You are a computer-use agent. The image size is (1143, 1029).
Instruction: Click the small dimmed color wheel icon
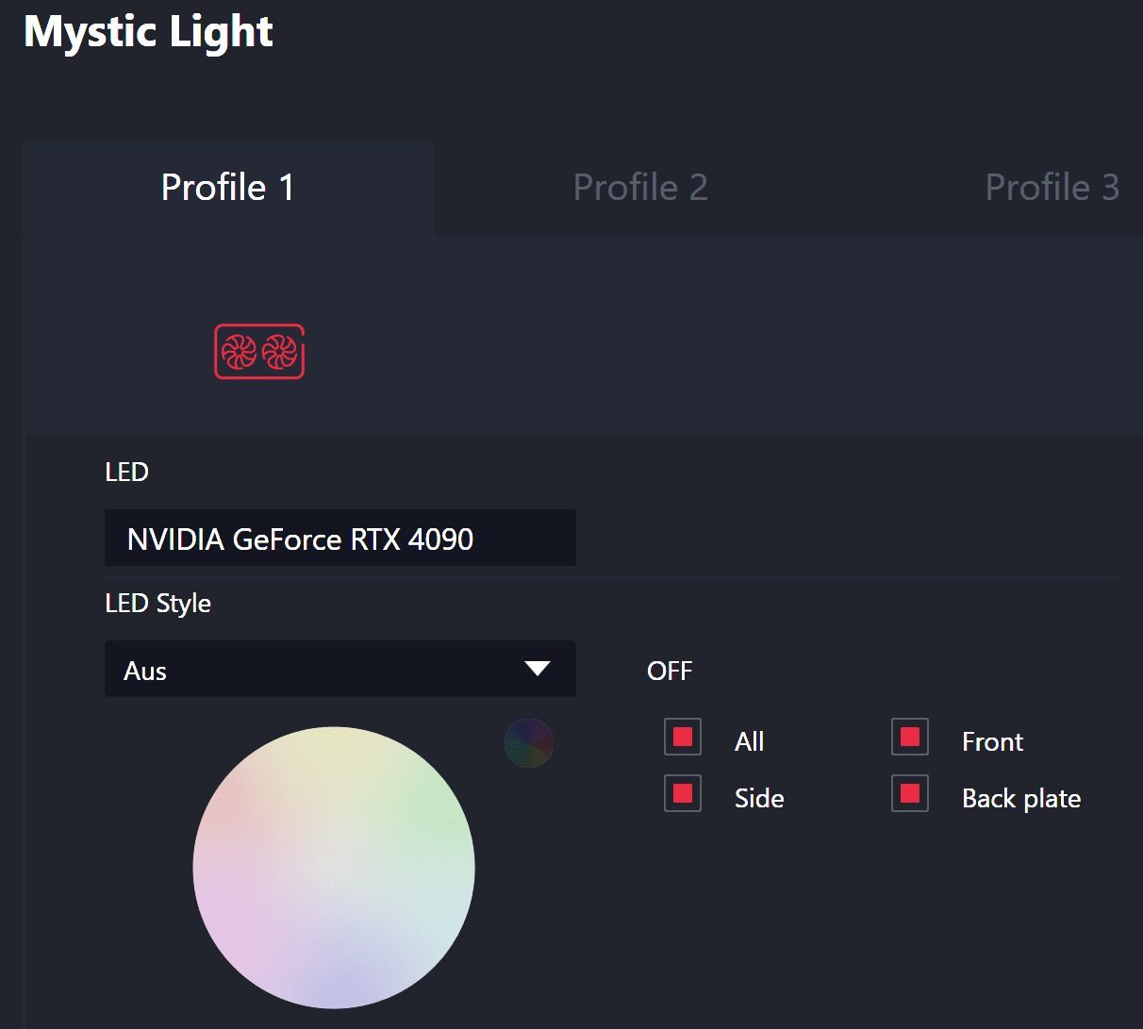[529, 743]
